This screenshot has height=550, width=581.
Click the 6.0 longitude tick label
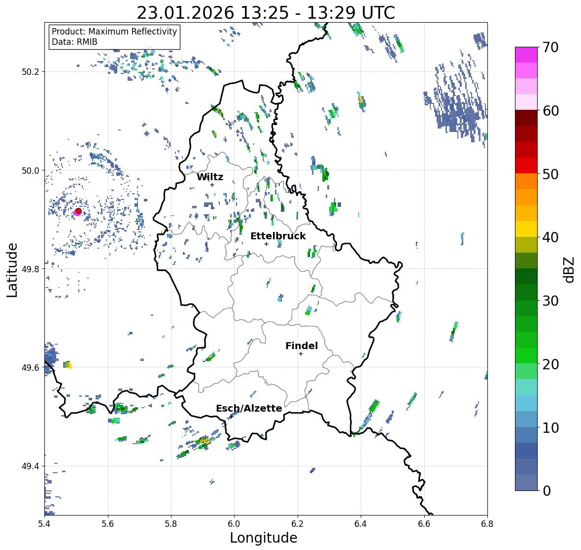pos(234,524)
